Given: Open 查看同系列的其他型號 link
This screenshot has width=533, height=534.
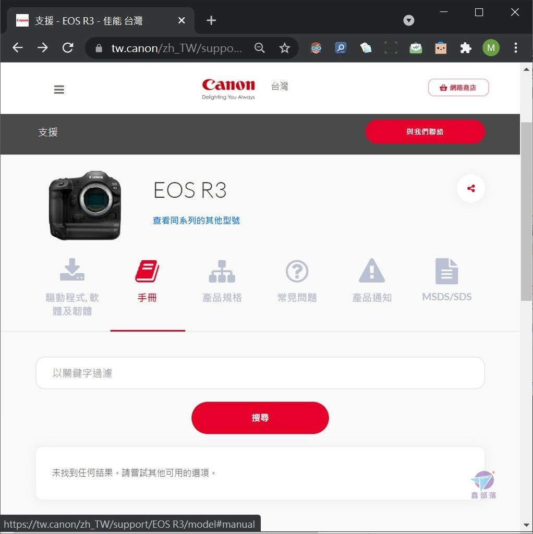Looking at the screenshot, I should (x=196, y=221).
